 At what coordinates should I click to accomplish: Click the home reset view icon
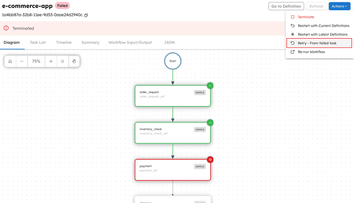point(10,61)
